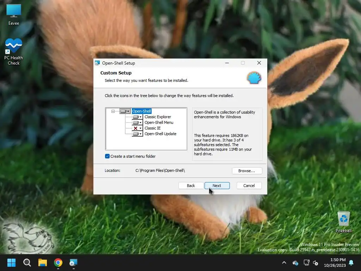Click the network tray icon
The width and height of the screenshot is (361, 271).
[306, 263]
